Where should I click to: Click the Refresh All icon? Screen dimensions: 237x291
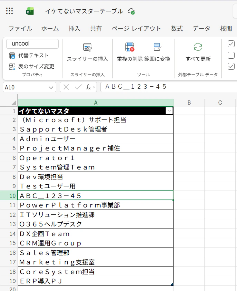pos(198,47)
